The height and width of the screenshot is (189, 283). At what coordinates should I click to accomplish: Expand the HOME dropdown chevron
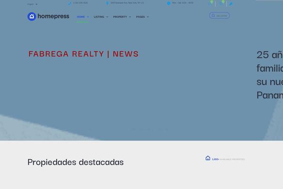tap(88, 17)
